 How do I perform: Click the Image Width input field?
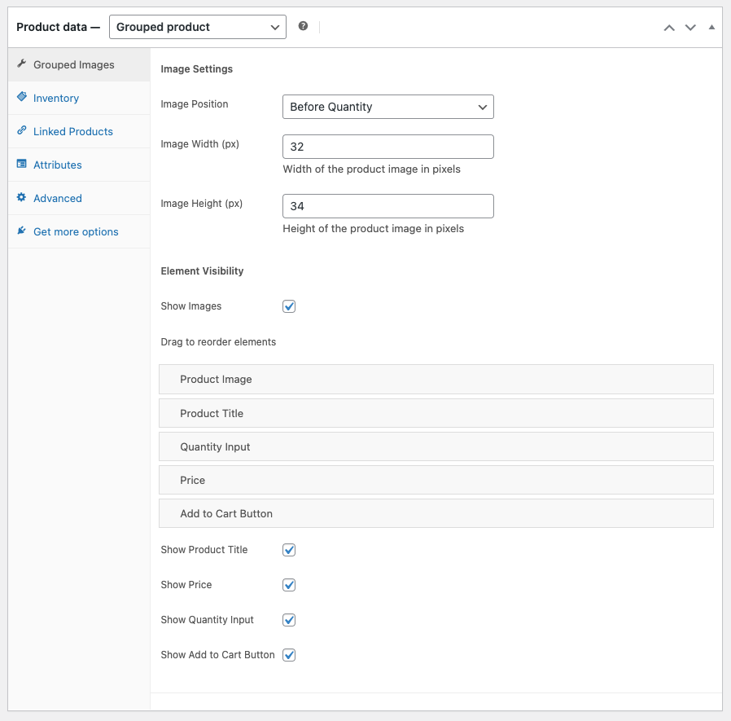tap(387, 147)
